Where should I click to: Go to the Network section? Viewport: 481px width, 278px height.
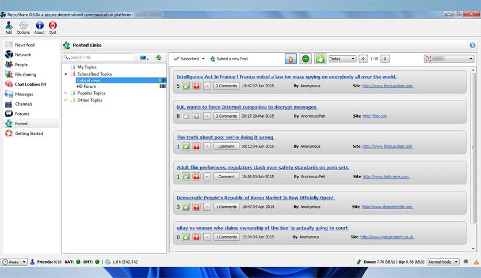click(22, 55)
